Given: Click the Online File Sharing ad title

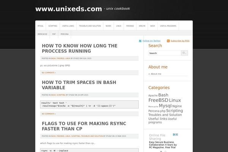Looking at the screenshot, I should (x=157, y=137).
